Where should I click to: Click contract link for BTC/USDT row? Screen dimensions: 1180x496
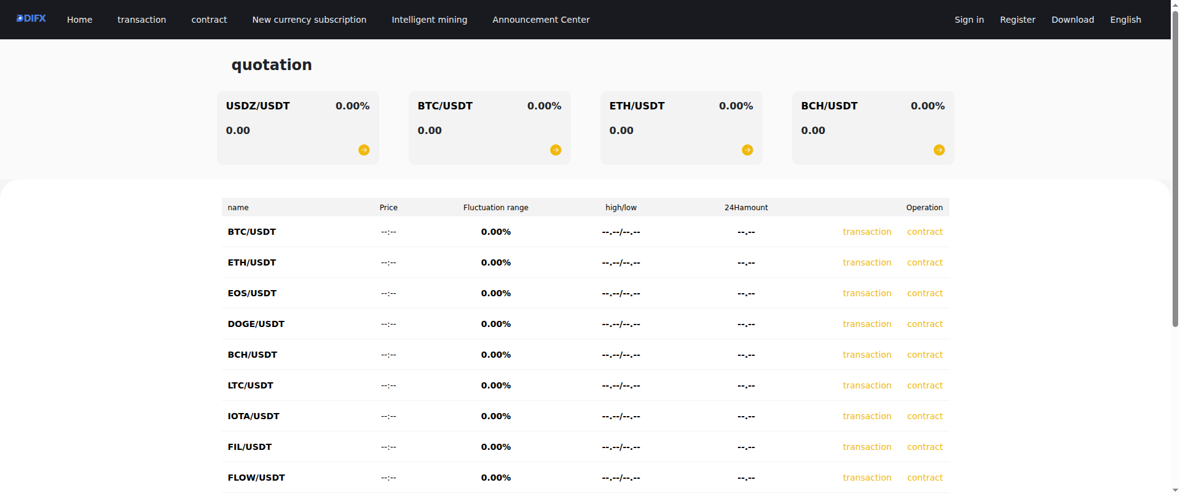coord(925,232)
